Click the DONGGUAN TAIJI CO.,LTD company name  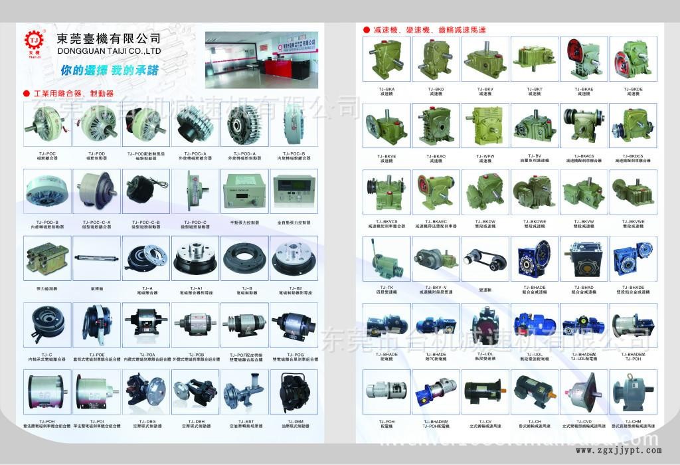tap(109, 51)
